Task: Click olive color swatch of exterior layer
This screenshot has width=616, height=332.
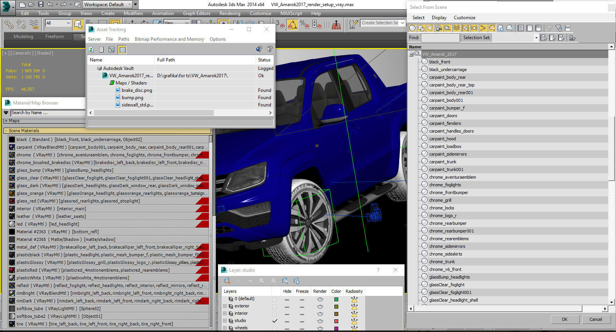Action: [336, 307]
